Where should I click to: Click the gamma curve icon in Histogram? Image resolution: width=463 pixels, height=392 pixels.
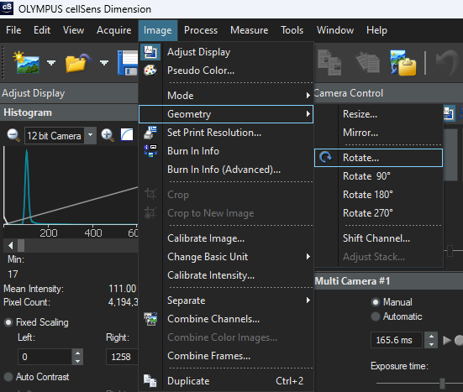point(127,135)
